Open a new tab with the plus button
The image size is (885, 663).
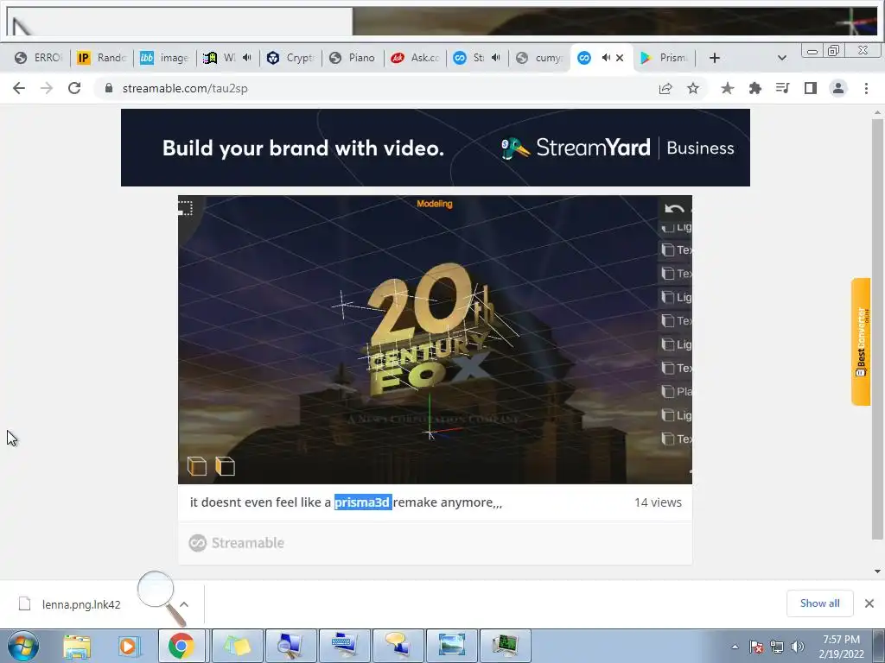pyautogui.click(x=715, y=58)
